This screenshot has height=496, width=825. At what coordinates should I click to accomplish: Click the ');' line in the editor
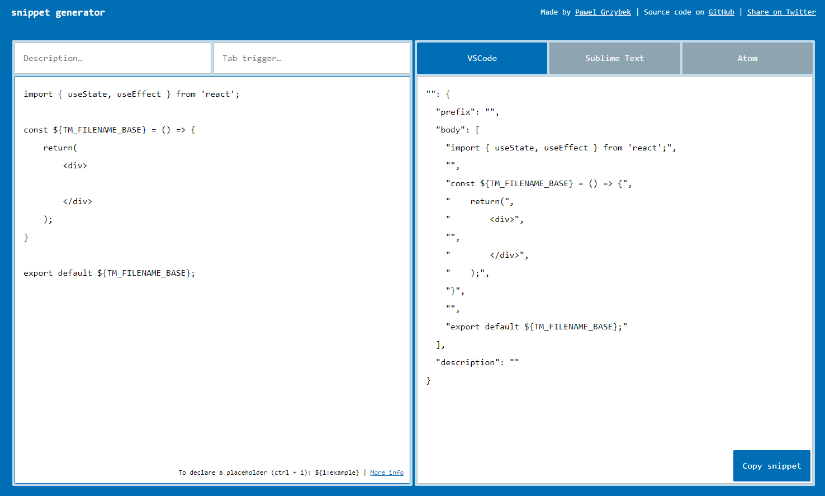pyautogui.click(x=48, y=219)
